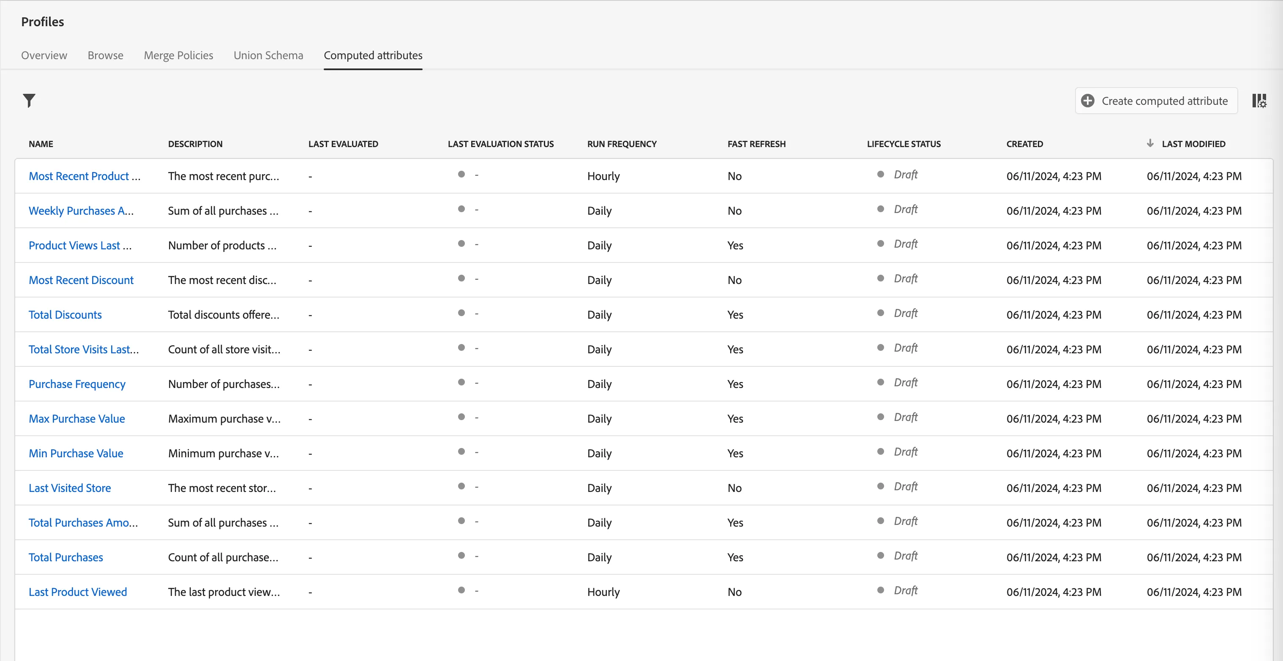Click No in Last Visited Store row

[x=734, y=488]
